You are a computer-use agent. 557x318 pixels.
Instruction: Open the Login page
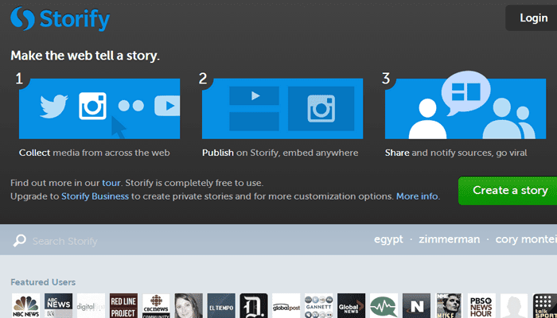pos(532,17)
